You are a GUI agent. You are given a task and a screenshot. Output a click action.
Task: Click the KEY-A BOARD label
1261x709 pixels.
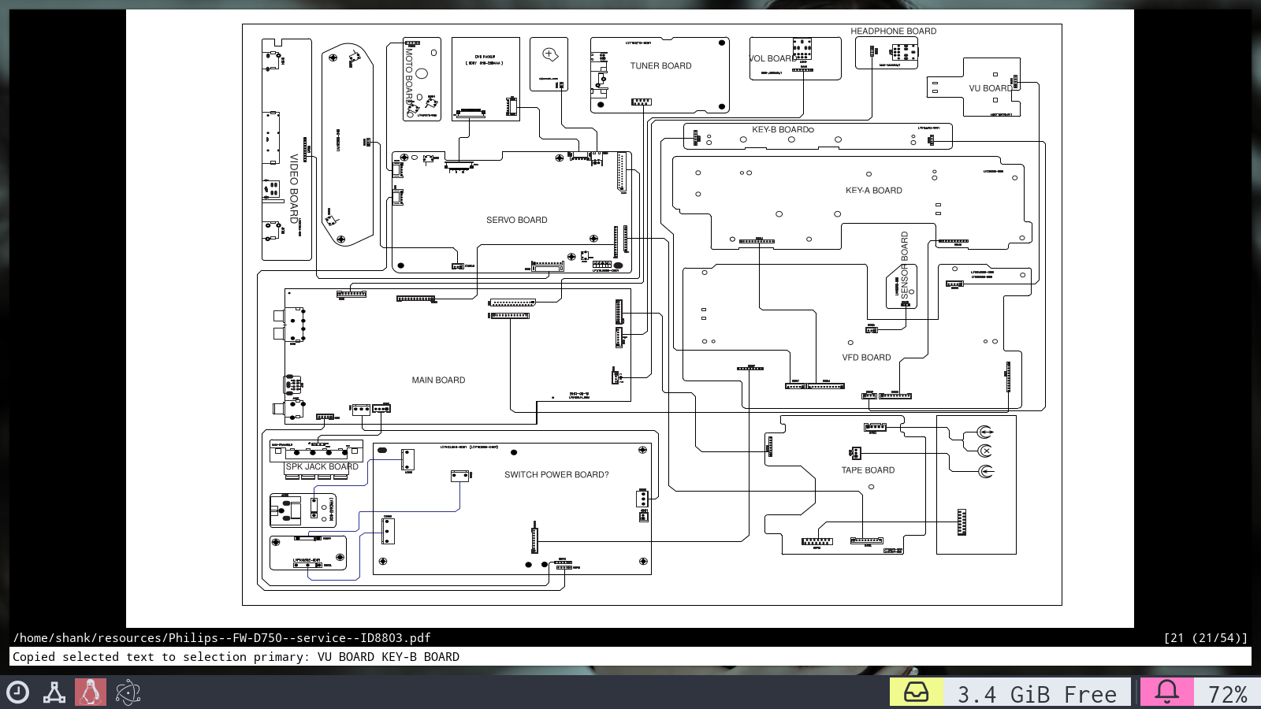point(874,191)
